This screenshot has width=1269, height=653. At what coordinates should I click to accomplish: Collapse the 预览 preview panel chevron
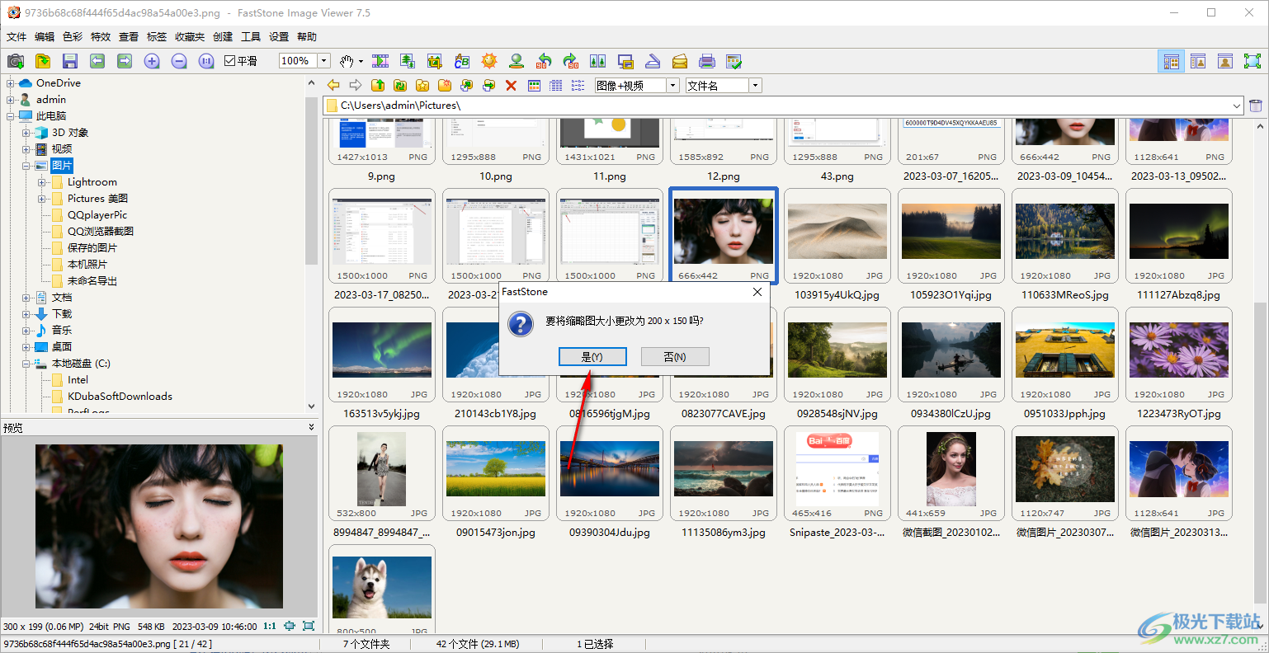coord(311,427)
